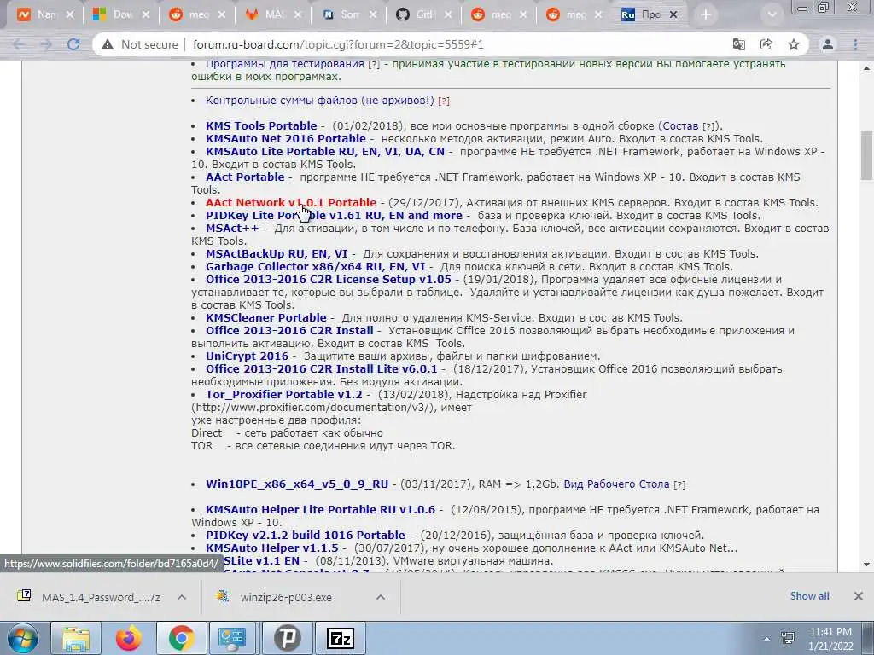Click Show all downloads
The height and width of the screenshot is (655, 874).
tap(809, 596)
